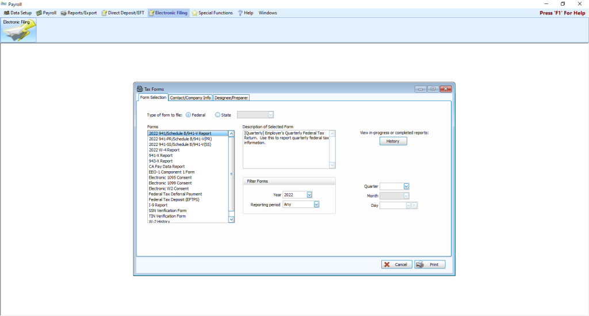Open the Special Functions menu
The height and width of the screenshot is (316, 589).
(x=212, y=13)
